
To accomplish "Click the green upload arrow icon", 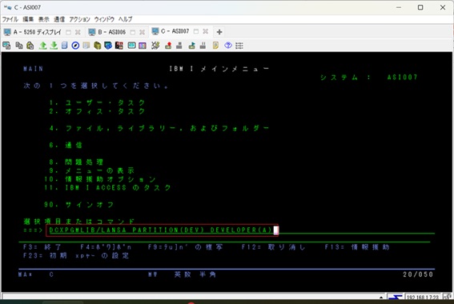I will click(43, 46).
